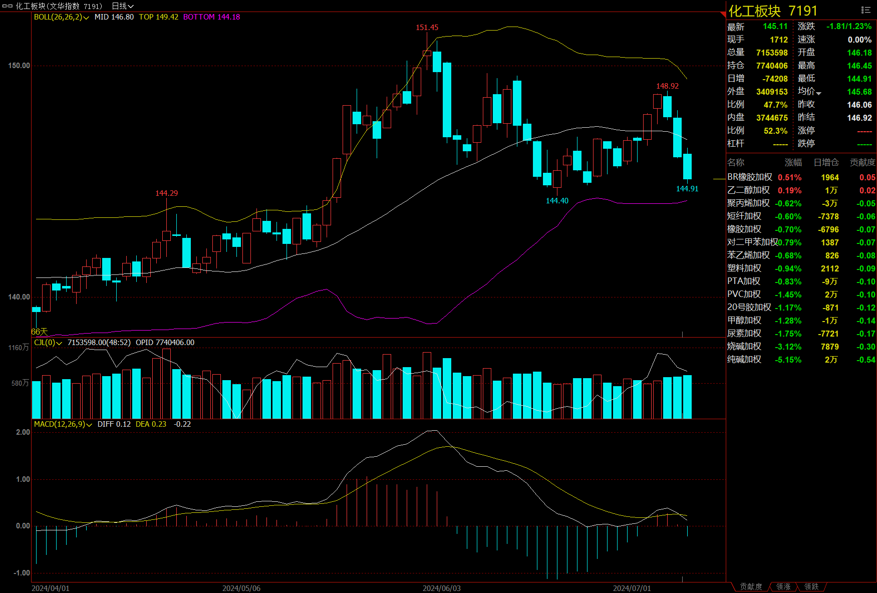Click the link-chain icon before 化工板块 title
Screen dimensions: 877x593
(8, 6)
